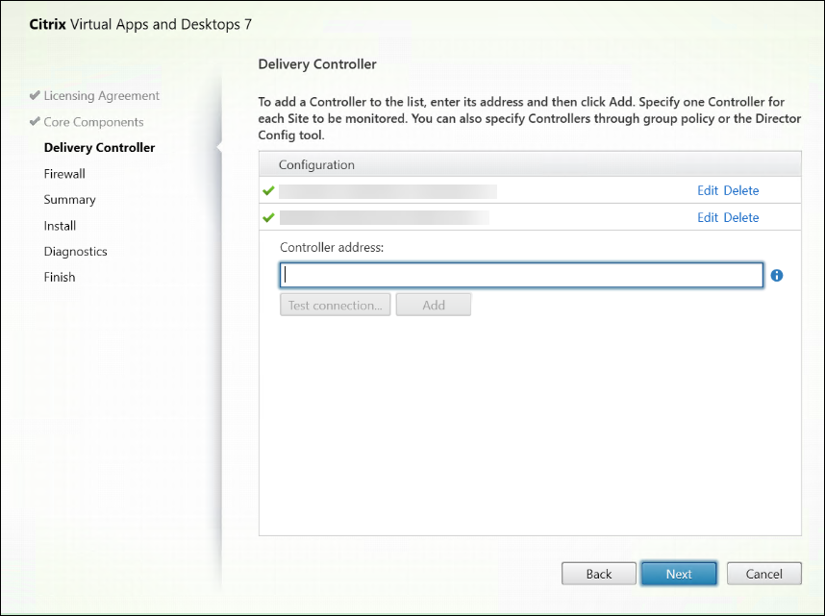825x616 pixels.
Task: Click the checkmark next to Licensing Agreement step
Action: pyautogui.click(x=34, y=95)
